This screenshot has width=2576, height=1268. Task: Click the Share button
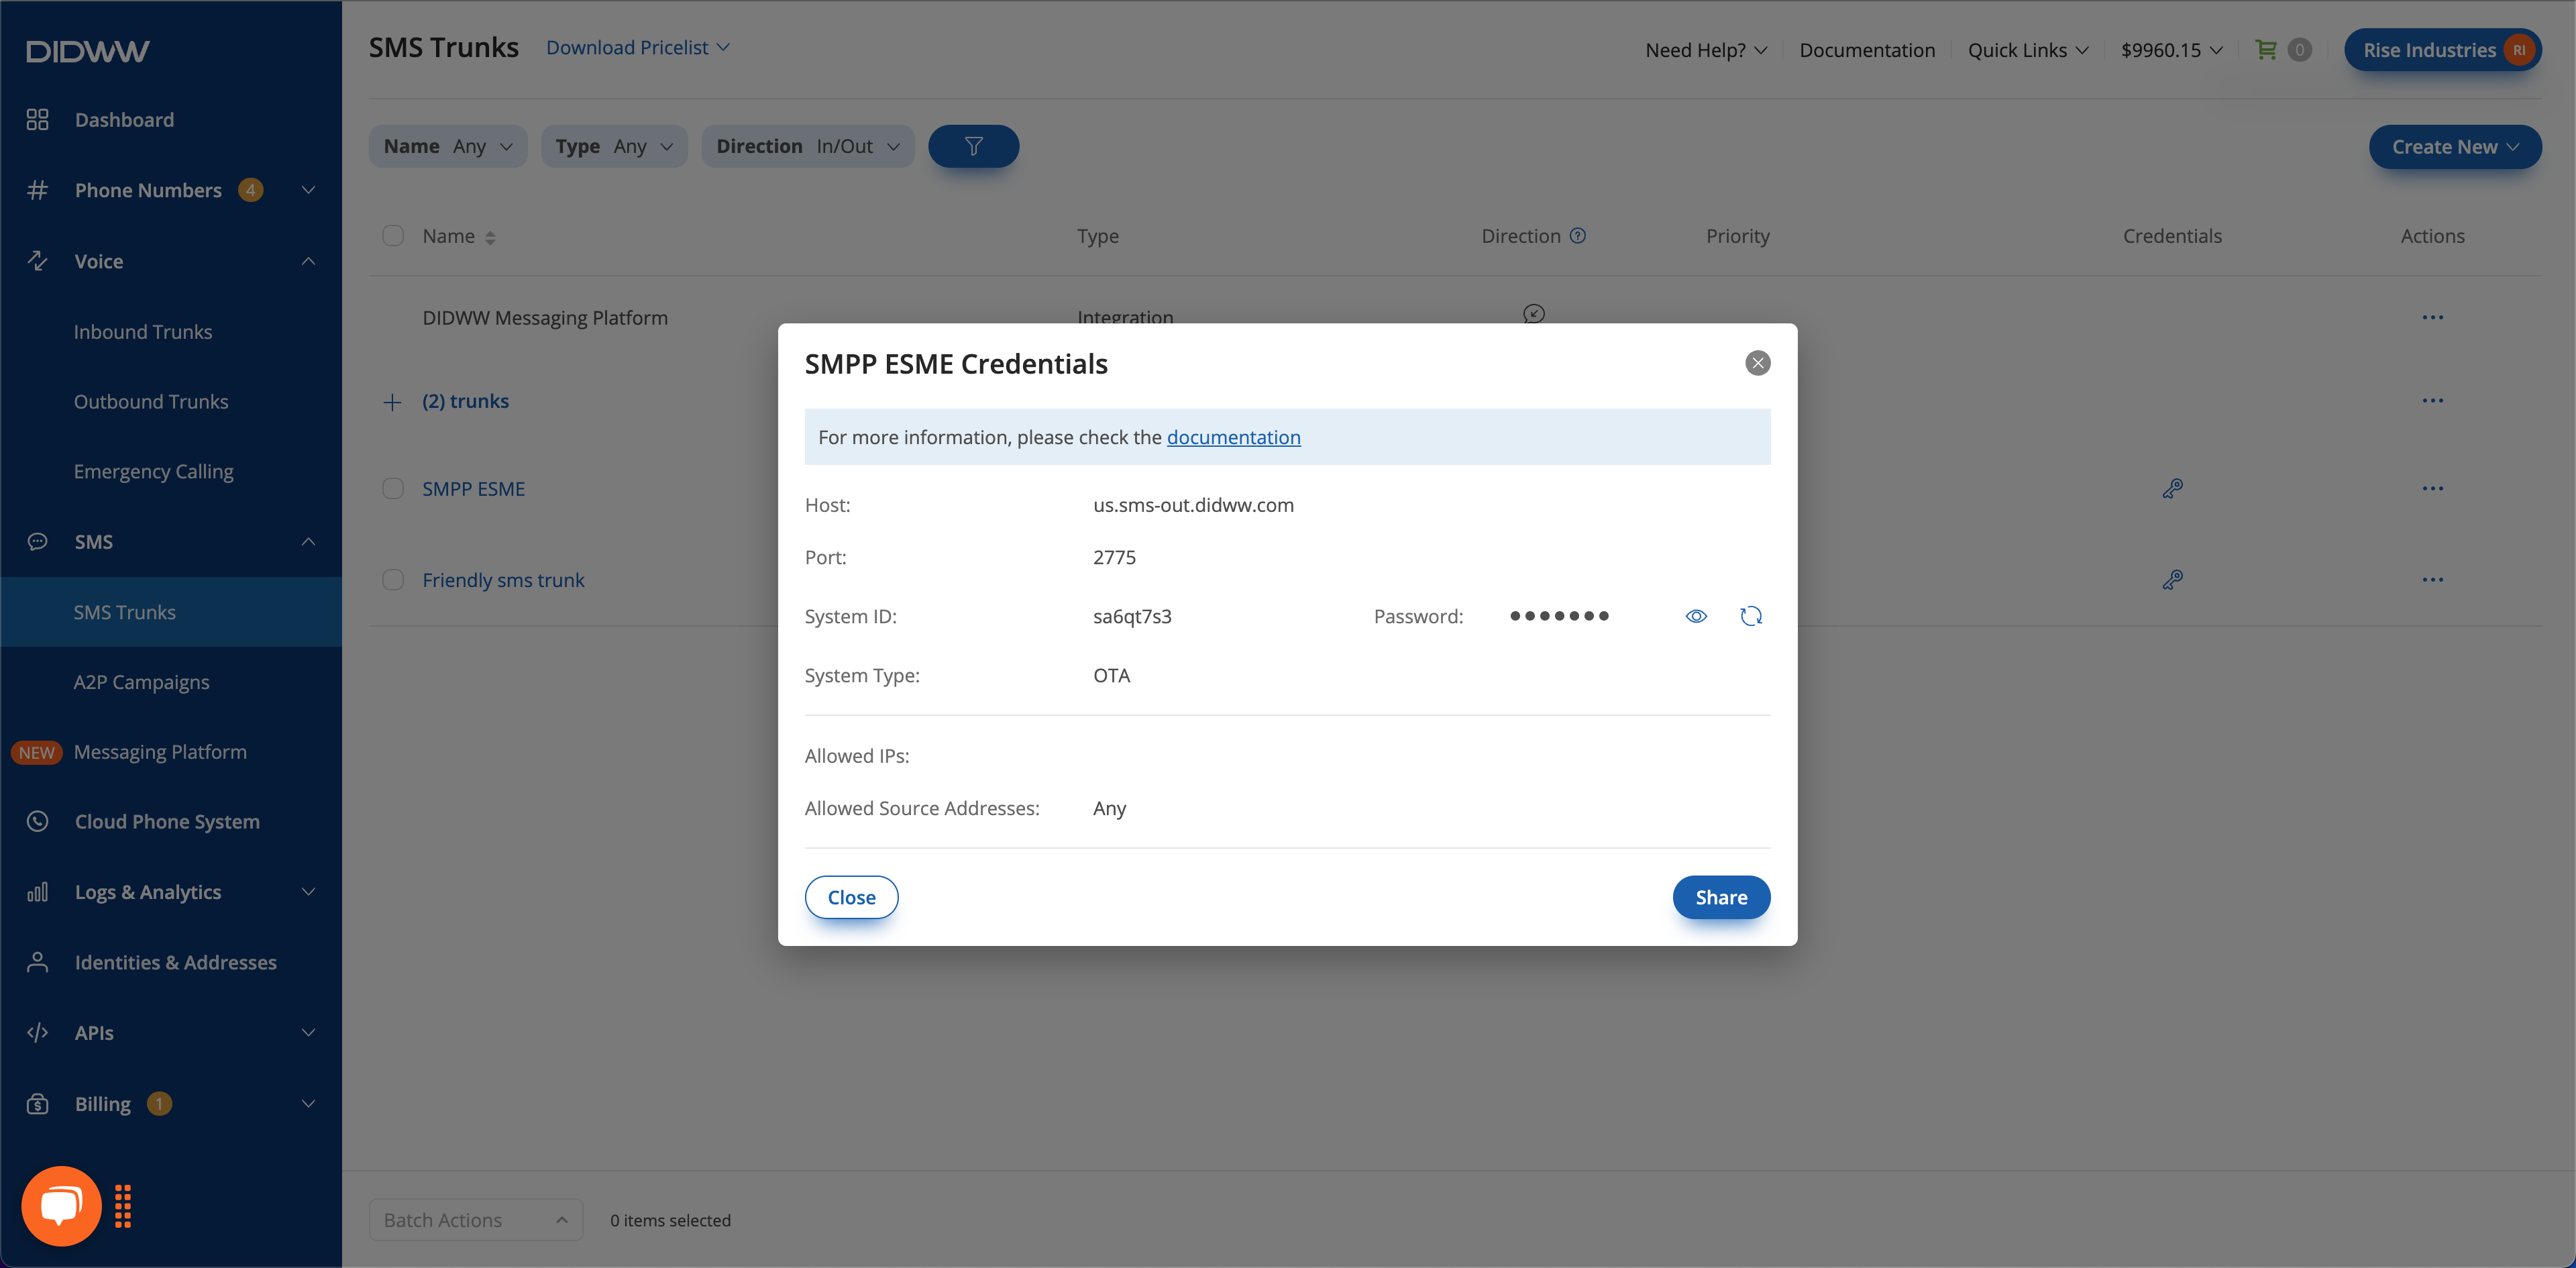pyautogui.click(x=1721, y=897)
